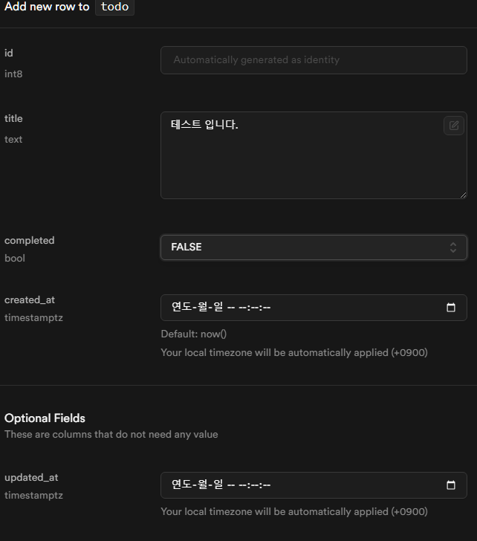The width and height of the screenshot is (477, 541).
Task: Click the created_at field label
Action: (30, 299)
